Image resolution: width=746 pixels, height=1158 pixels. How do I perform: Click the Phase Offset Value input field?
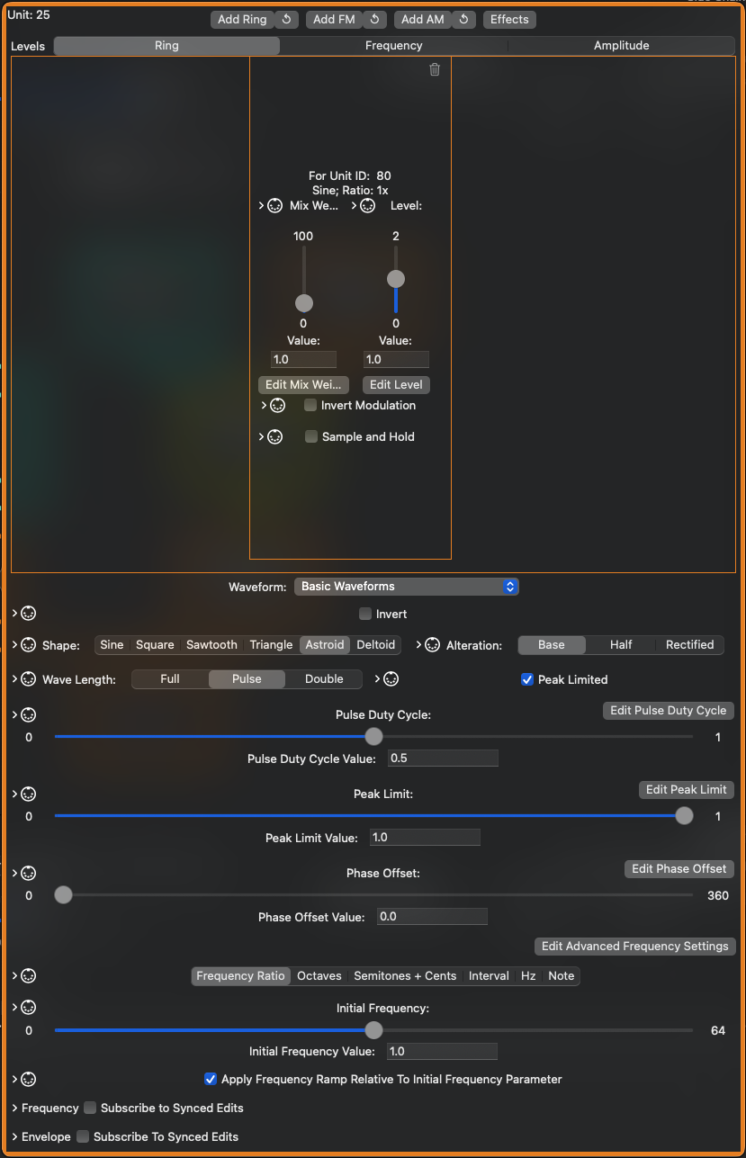pos(432,917)
